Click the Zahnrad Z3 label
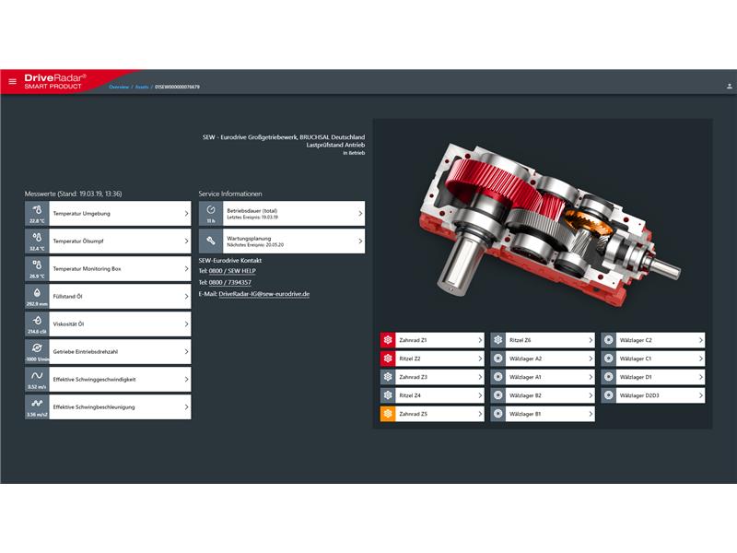The image size is (737, 553). click(413, 377)
